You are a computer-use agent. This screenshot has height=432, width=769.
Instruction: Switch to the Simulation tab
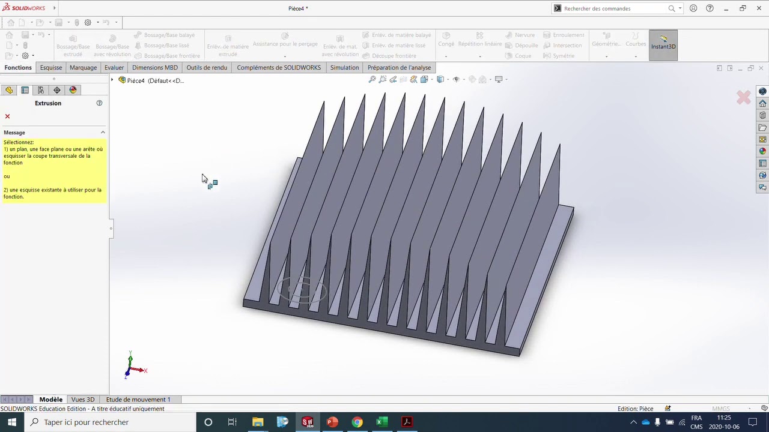pyautogui.click(x=344, y=68)
